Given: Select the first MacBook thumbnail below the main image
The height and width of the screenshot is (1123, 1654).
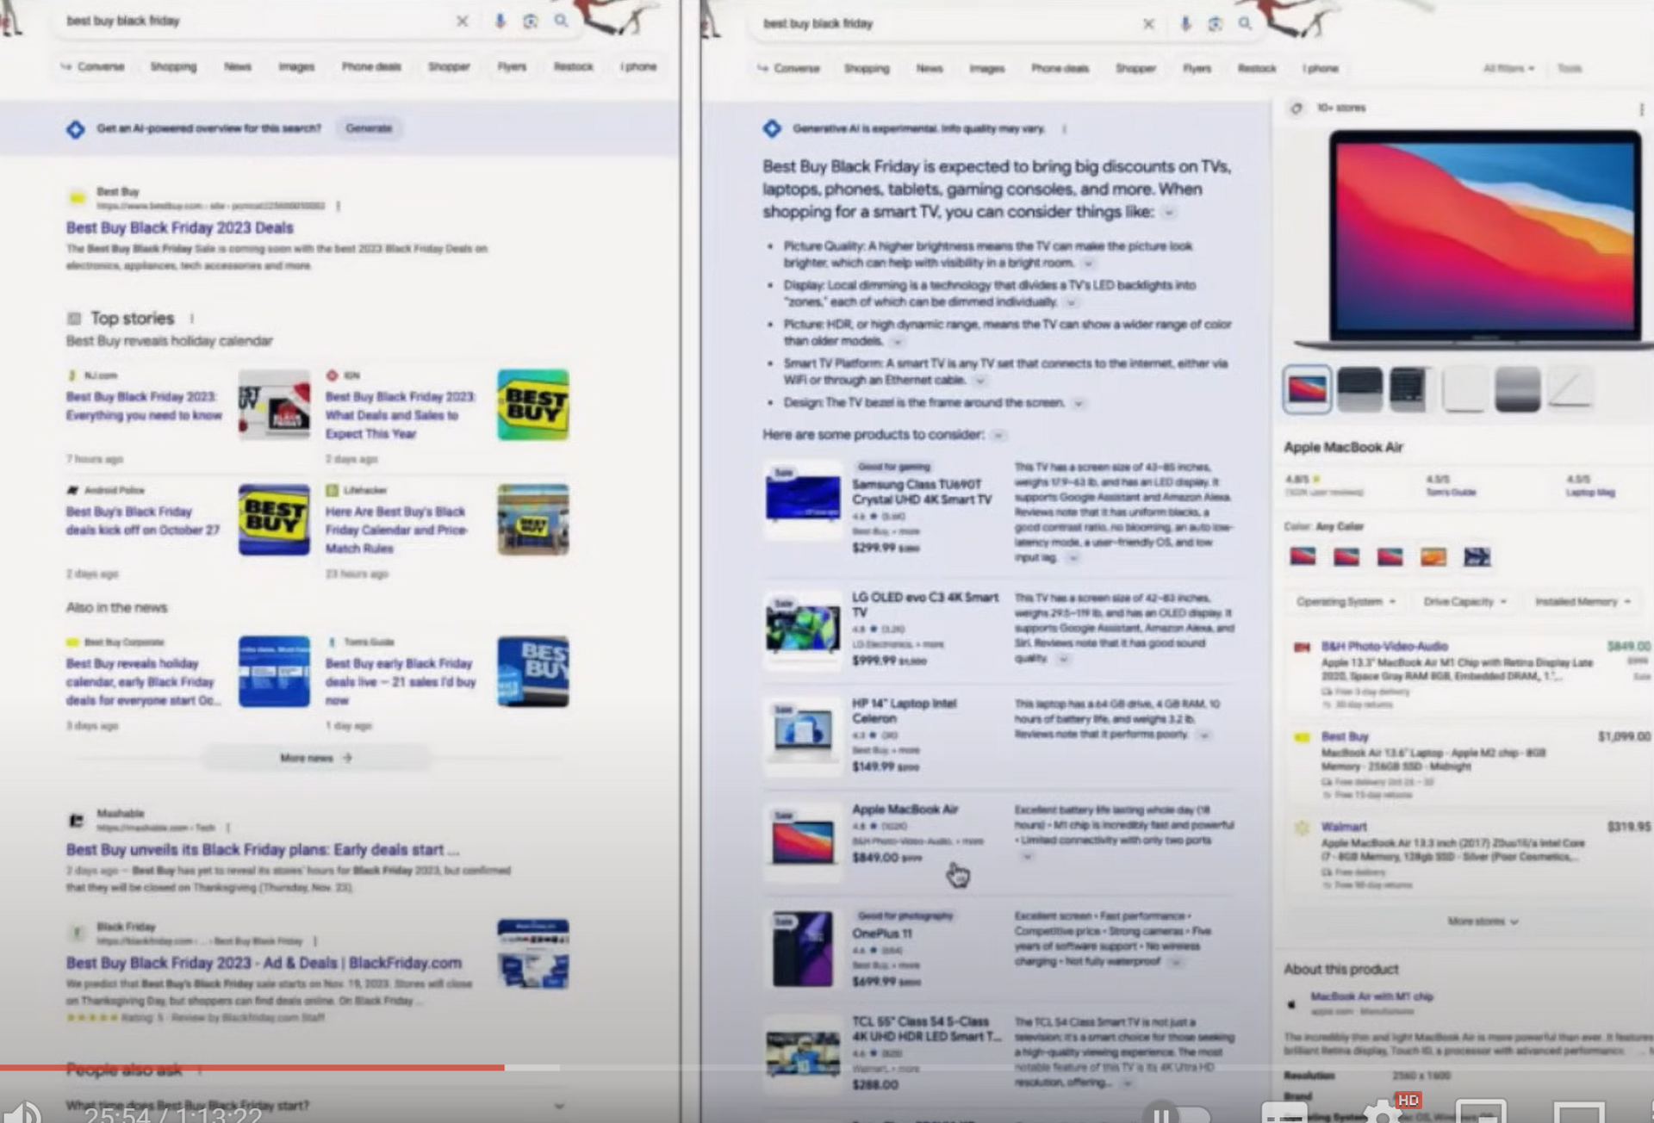Looking at the screenshot, I should (x=1307, y=389).
